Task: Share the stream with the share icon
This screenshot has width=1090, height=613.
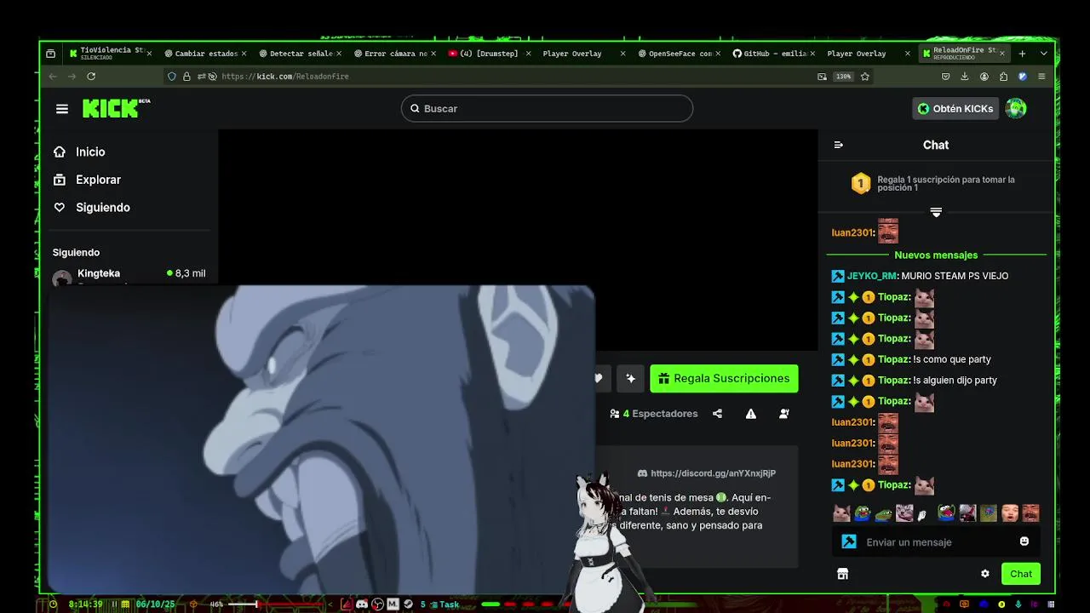Action: coord(717,414)
